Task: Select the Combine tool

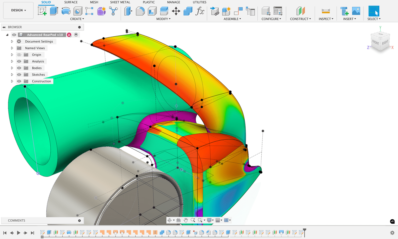Action: (x=188, y=11)
